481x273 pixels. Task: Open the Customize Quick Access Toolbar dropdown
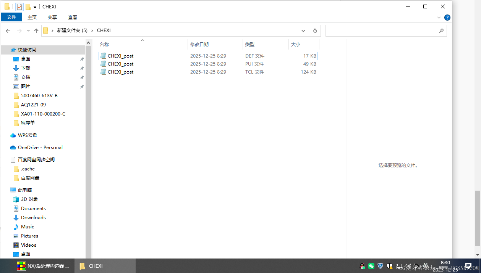pos(35,7)
